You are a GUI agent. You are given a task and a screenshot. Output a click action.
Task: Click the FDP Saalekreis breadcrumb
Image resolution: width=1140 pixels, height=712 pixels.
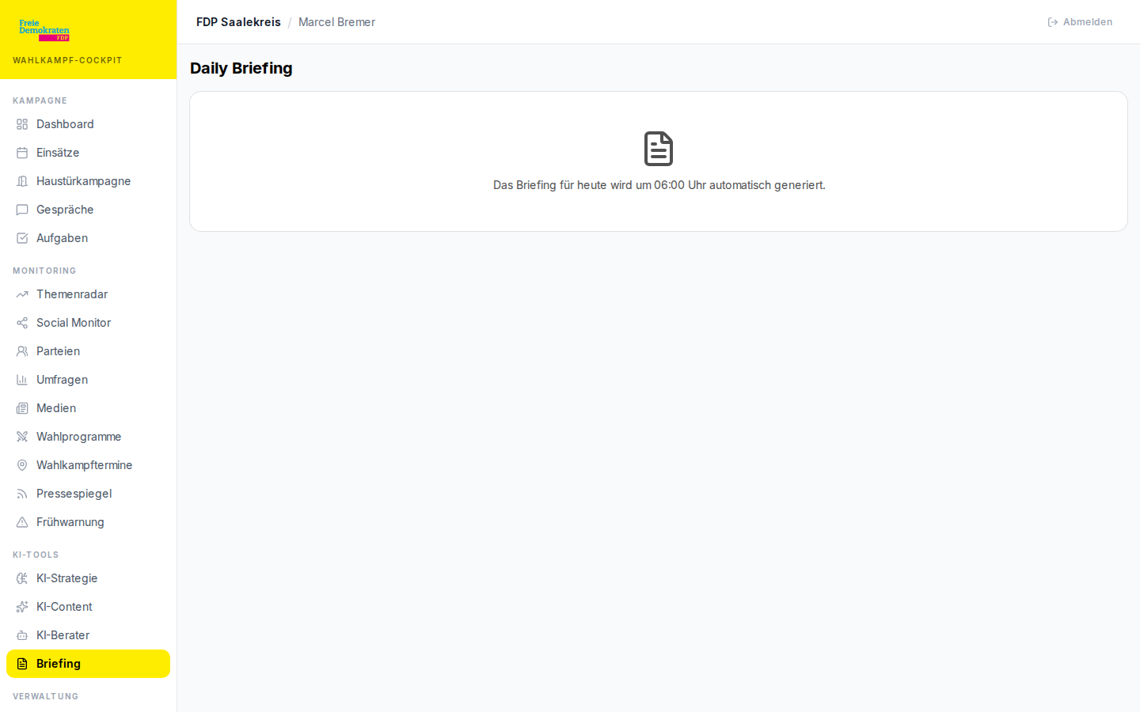tap(238, 22)
